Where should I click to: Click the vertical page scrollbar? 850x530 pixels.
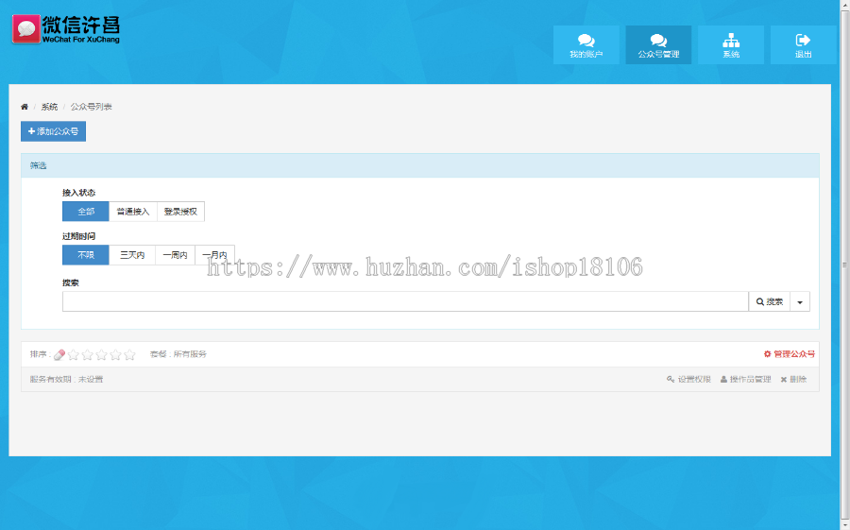pyautogui.click(x=844, y=265)
